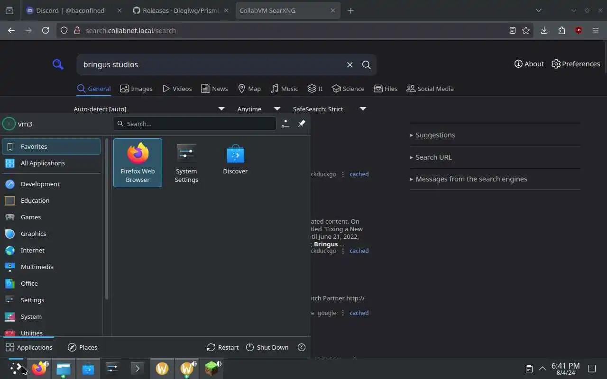Open the extensions puzzle icon

point(561,30)
